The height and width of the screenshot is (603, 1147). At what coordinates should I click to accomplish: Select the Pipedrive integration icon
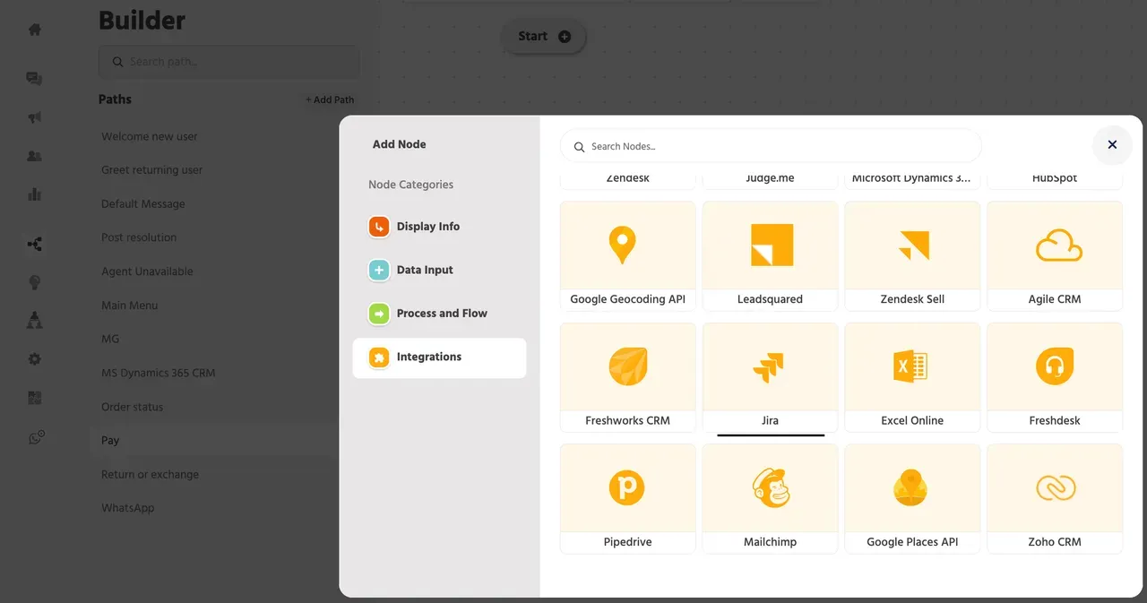coord(627,488)
